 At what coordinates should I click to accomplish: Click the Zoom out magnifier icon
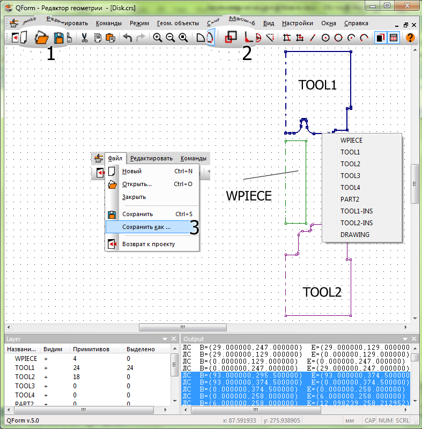[x=170, y=38]
